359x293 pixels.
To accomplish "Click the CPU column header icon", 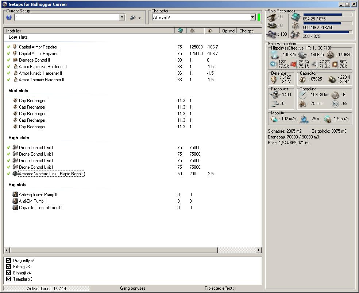I will click(181, 31).
